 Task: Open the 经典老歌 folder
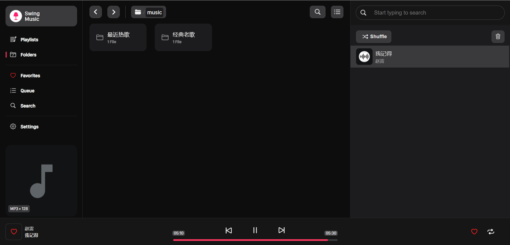[x=183, y=37]
